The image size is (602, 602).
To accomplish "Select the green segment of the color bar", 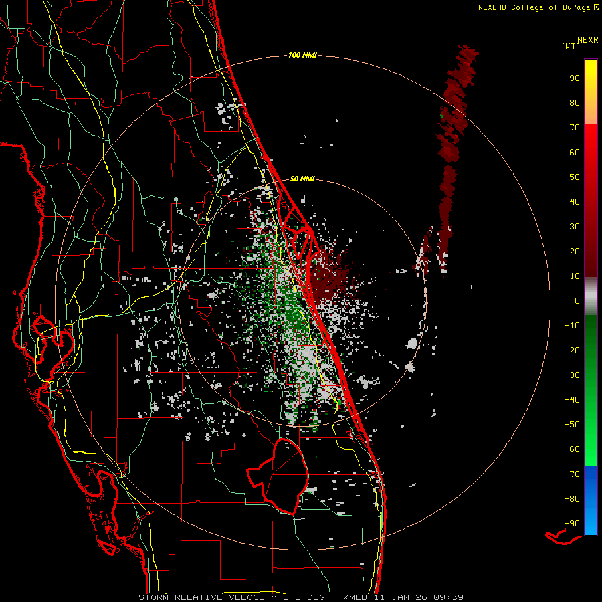I will pyautogui.click(x=591, y=390).
